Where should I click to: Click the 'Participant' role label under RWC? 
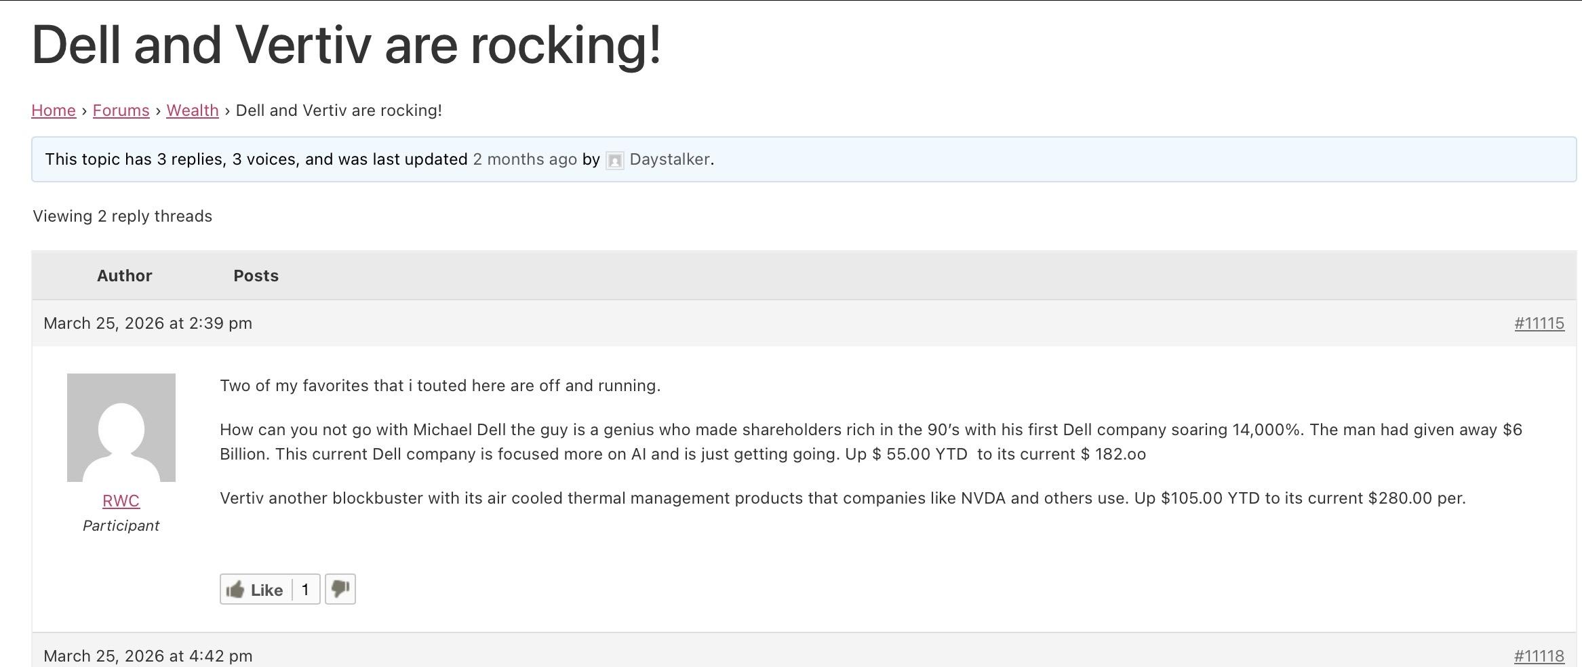(121, 526)
